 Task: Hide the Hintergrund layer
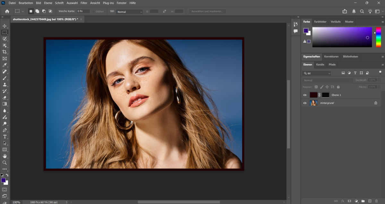click(x=304, y=103)
